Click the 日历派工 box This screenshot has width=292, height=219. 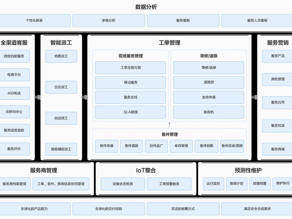[x=61, y=87]
